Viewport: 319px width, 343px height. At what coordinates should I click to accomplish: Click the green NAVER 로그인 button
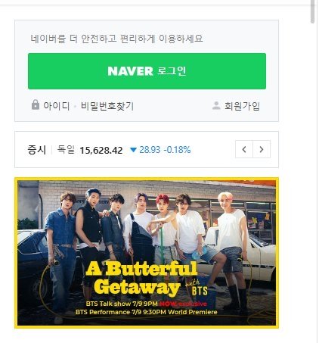coord(147,71)
